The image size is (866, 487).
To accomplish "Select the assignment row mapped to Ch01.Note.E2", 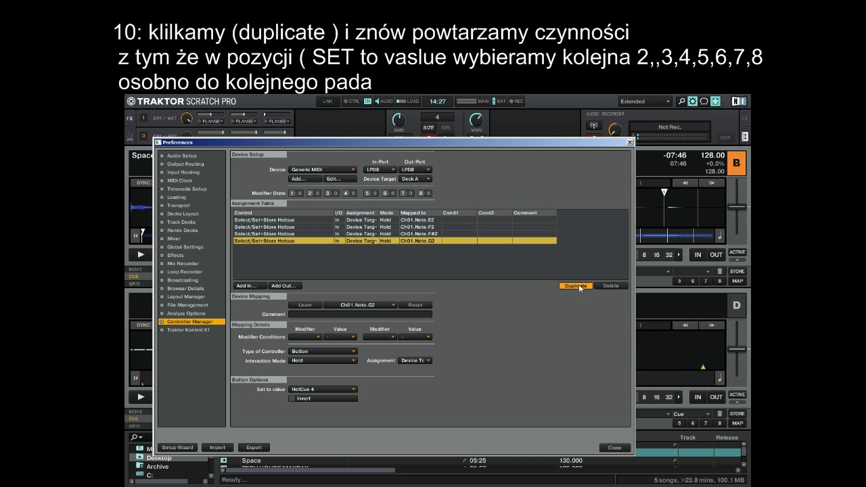I will coord(395,220).
